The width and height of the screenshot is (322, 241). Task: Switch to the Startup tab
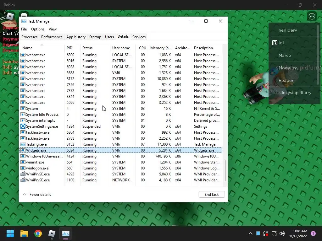[95, 37]
